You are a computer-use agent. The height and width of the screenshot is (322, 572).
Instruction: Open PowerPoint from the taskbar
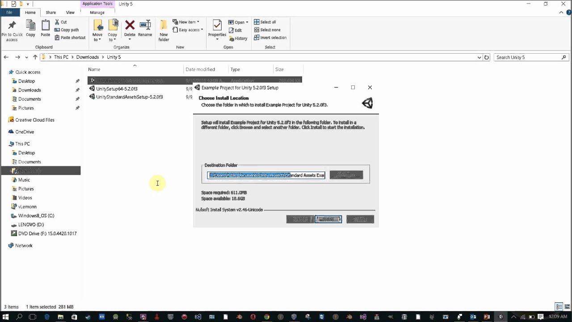(486, 317)
